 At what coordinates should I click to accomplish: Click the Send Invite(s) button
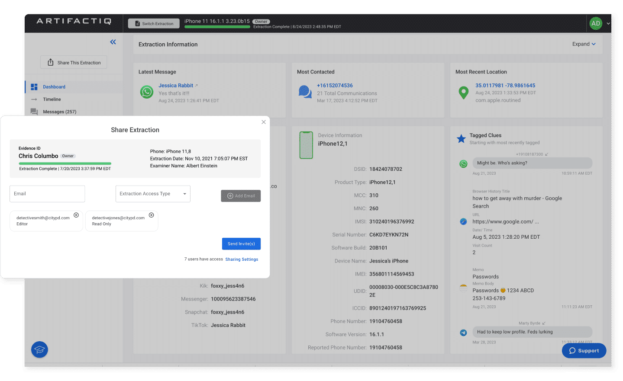[241, 244]
